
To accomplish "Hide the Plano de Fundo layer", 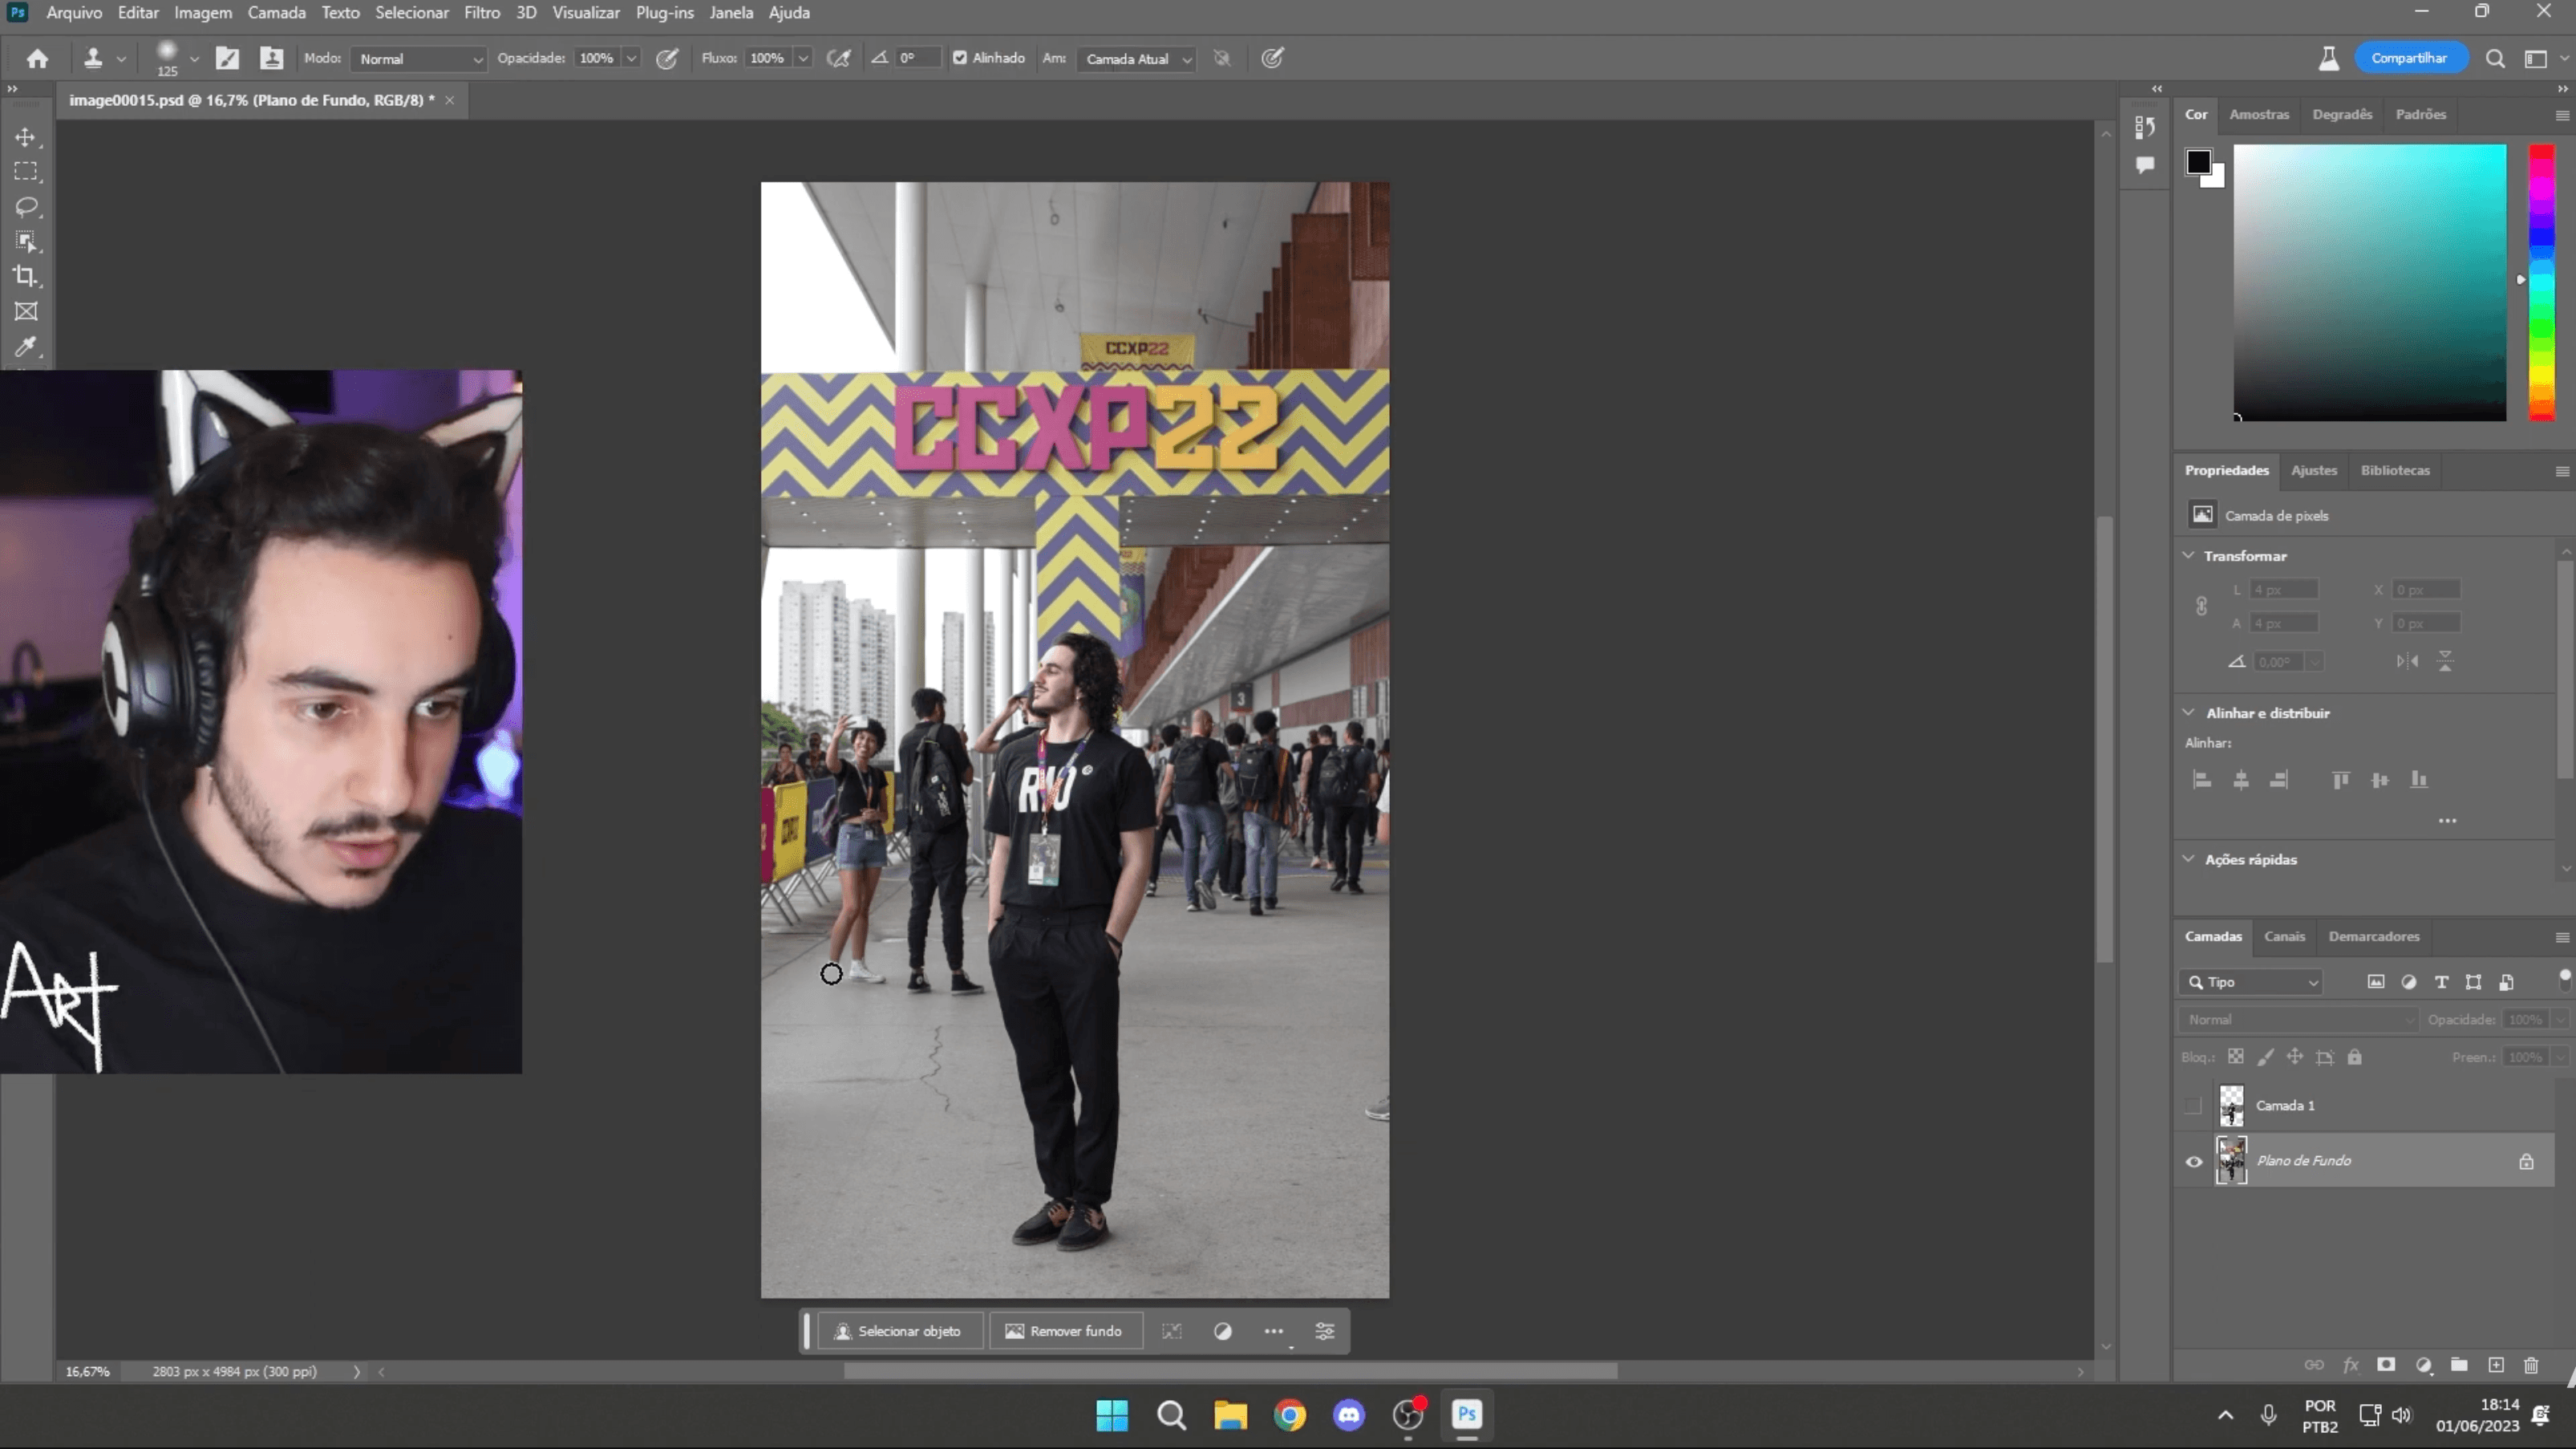I will coord(2194,1161).
